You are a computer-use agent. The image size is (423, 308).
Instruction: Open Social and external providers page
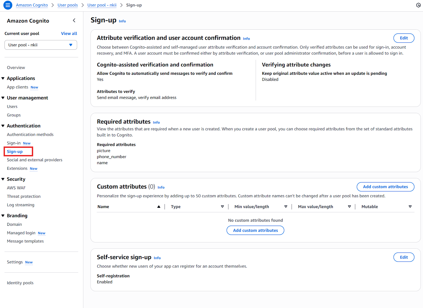[34, 160]
